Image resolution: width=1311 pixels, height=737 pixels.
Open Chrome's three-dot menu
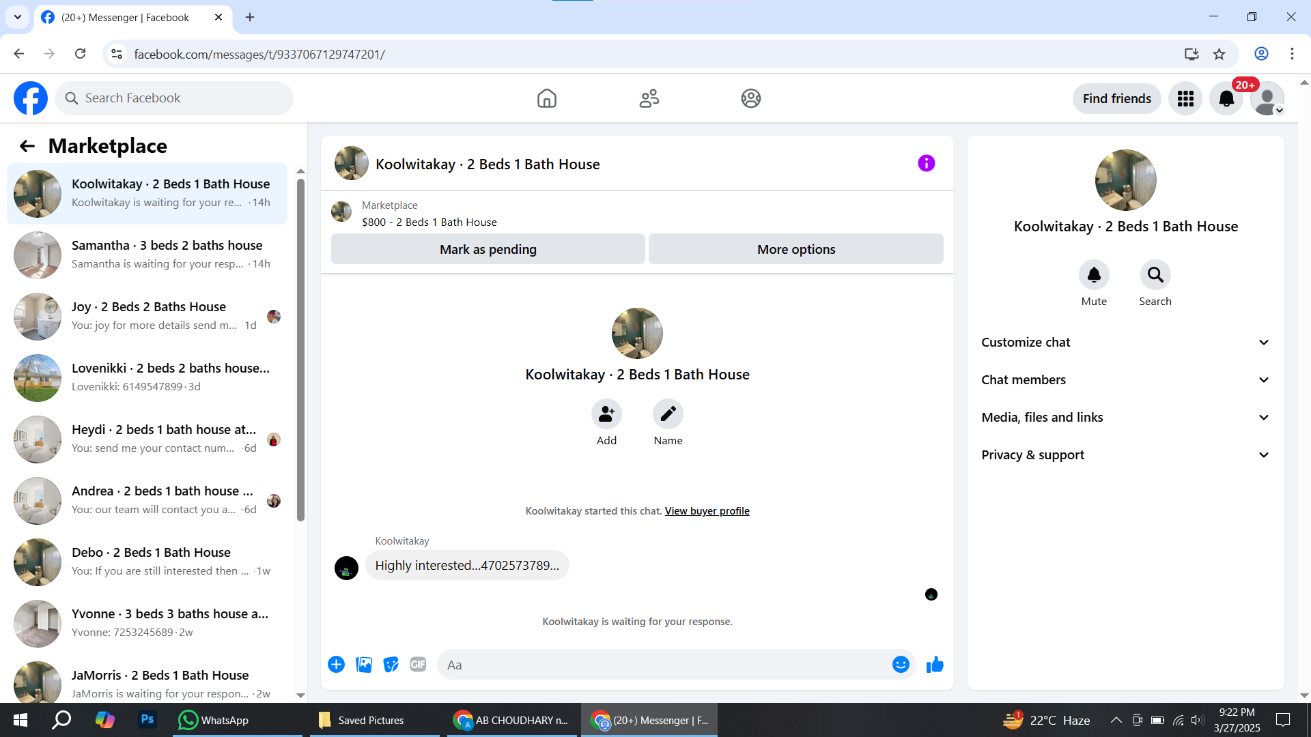click(x=1292, y=54)
